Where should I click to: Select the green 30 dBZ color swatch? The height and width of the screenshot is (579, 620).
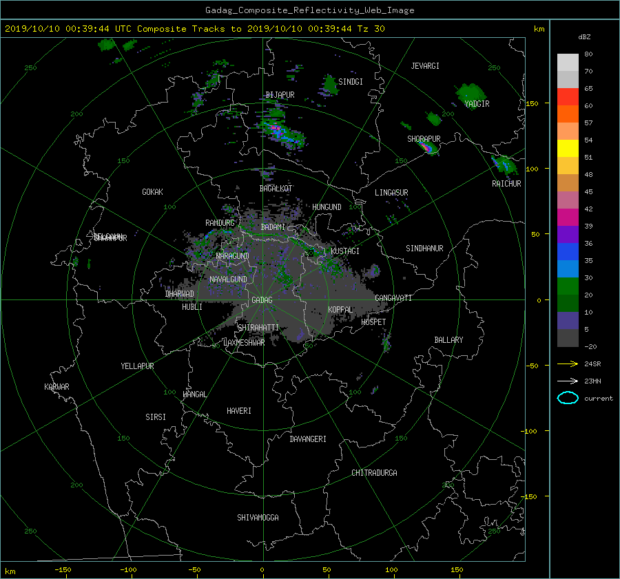pyautogui.click(x=568, y=286)
